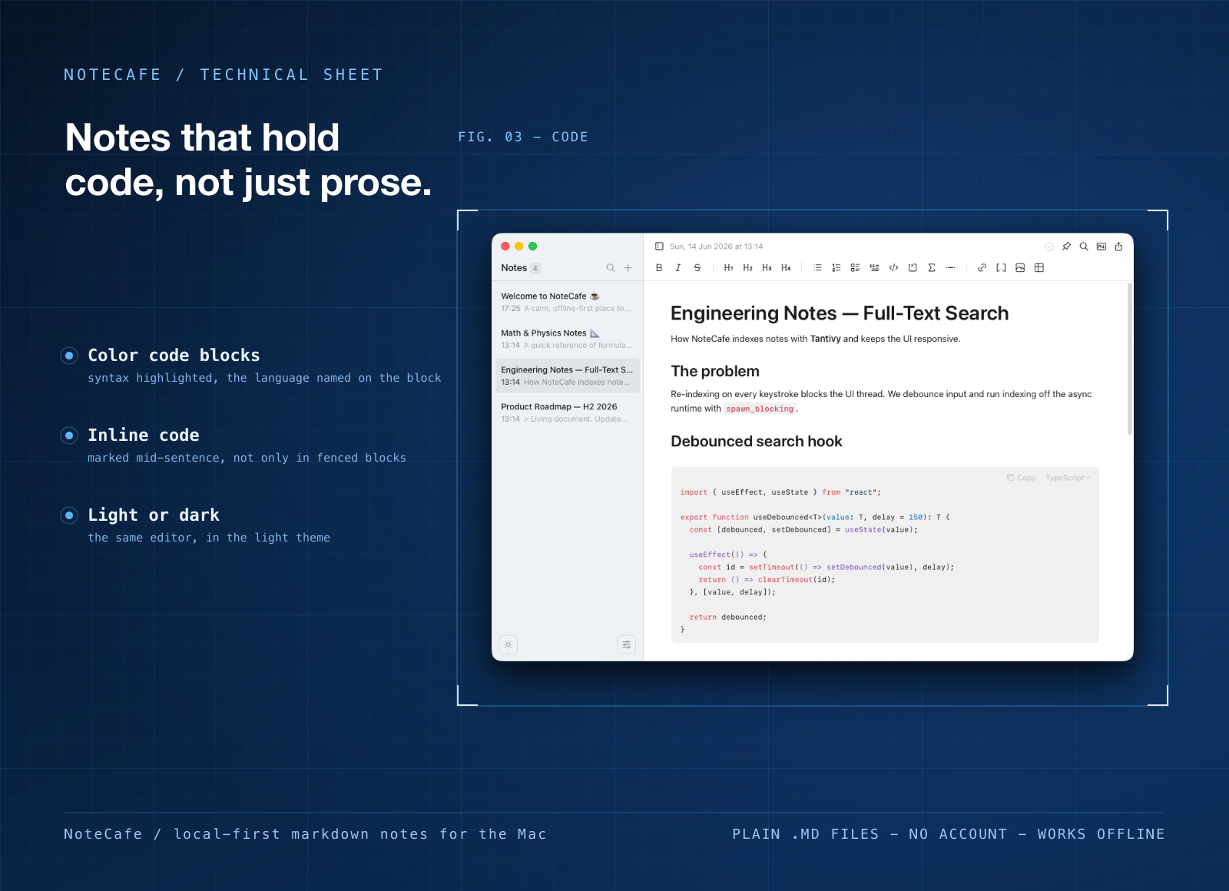
Task: Click the bold word Tantivy
Action: pos(826,339)
